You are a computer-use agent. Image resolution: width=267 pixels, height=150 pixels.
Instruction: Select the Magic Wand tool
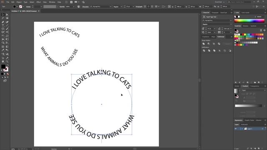3,18
